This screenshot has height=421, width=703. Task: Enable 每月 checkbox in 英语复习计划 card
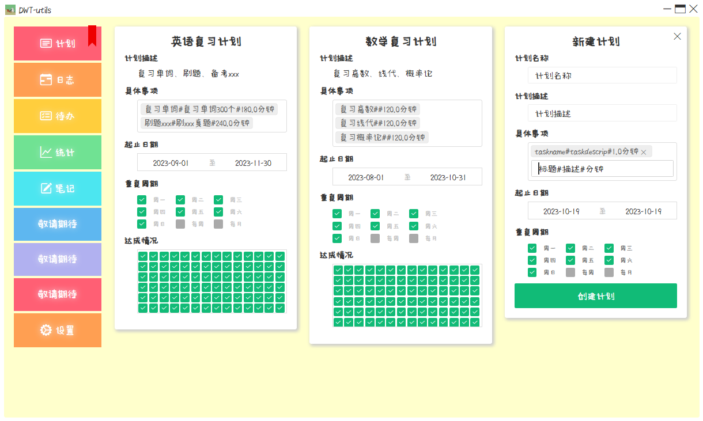[x=218, y=224]
